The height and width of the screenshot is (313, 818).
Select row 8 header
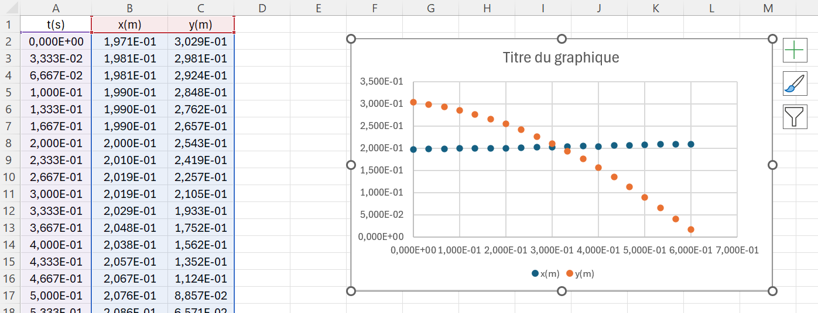tap(10, 143)
